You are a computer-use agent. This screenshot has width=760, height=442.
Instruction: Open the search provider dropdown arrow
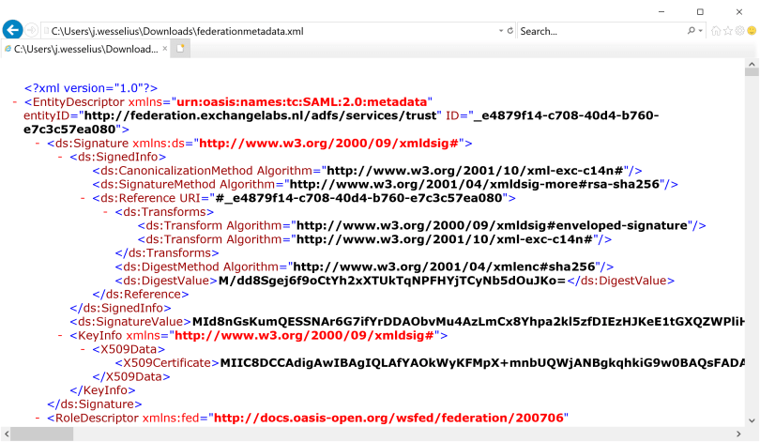pyautogui.click(x=700, y=31)
